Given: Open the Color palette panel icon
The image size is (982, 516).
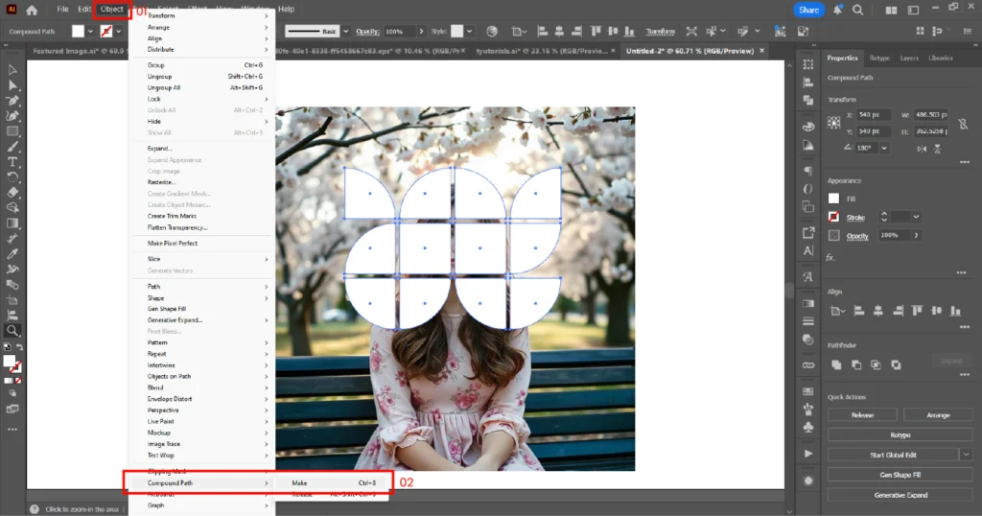Looking at the screenshot, I should click(808, 128).
